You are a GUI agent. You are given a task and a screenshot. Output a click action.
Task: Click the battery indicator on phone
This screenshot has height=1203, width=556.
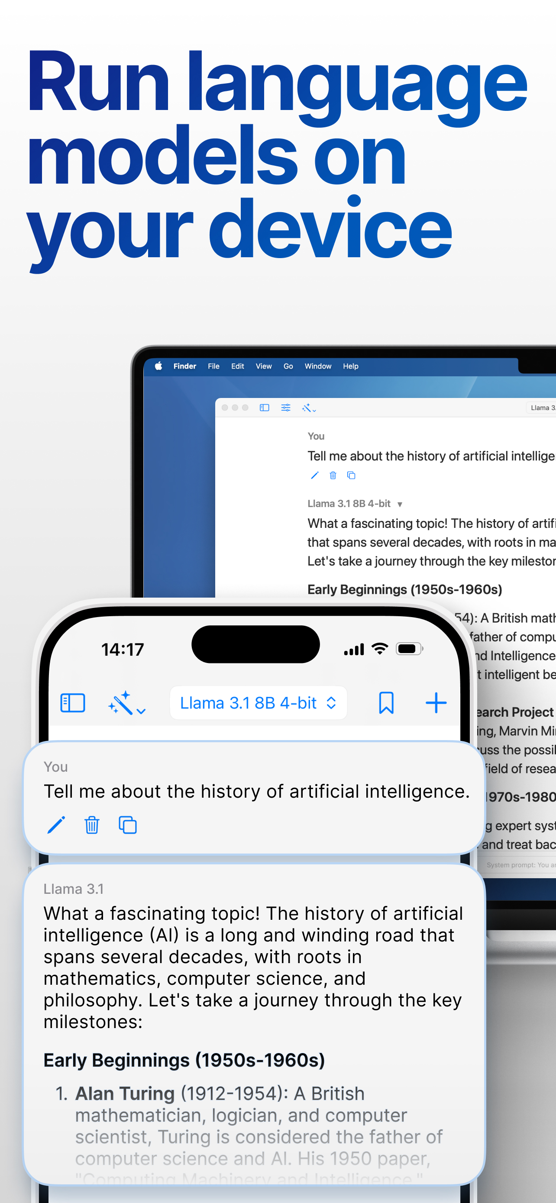[409, 649]
